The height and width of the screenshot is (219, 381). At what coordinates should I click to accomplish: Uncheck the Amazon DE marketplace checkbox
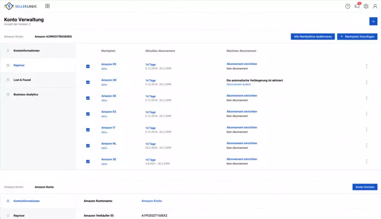pos(88,98)
